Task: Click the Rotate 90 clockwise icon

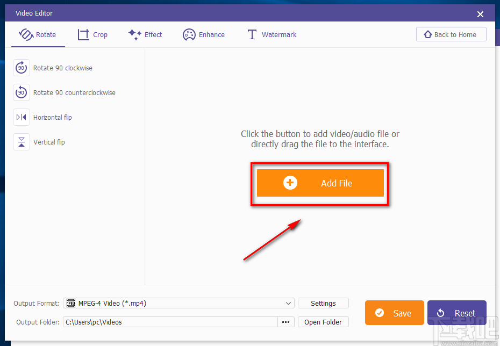Action: point(22,68)
